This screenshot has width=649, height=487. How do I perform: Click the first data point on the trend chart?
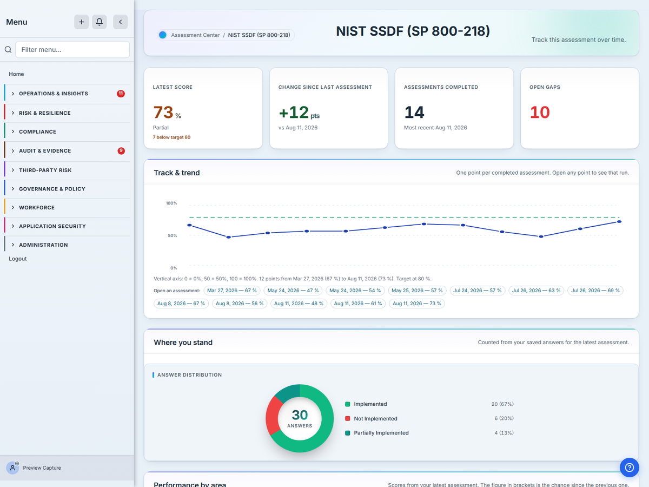pos(189,225)
